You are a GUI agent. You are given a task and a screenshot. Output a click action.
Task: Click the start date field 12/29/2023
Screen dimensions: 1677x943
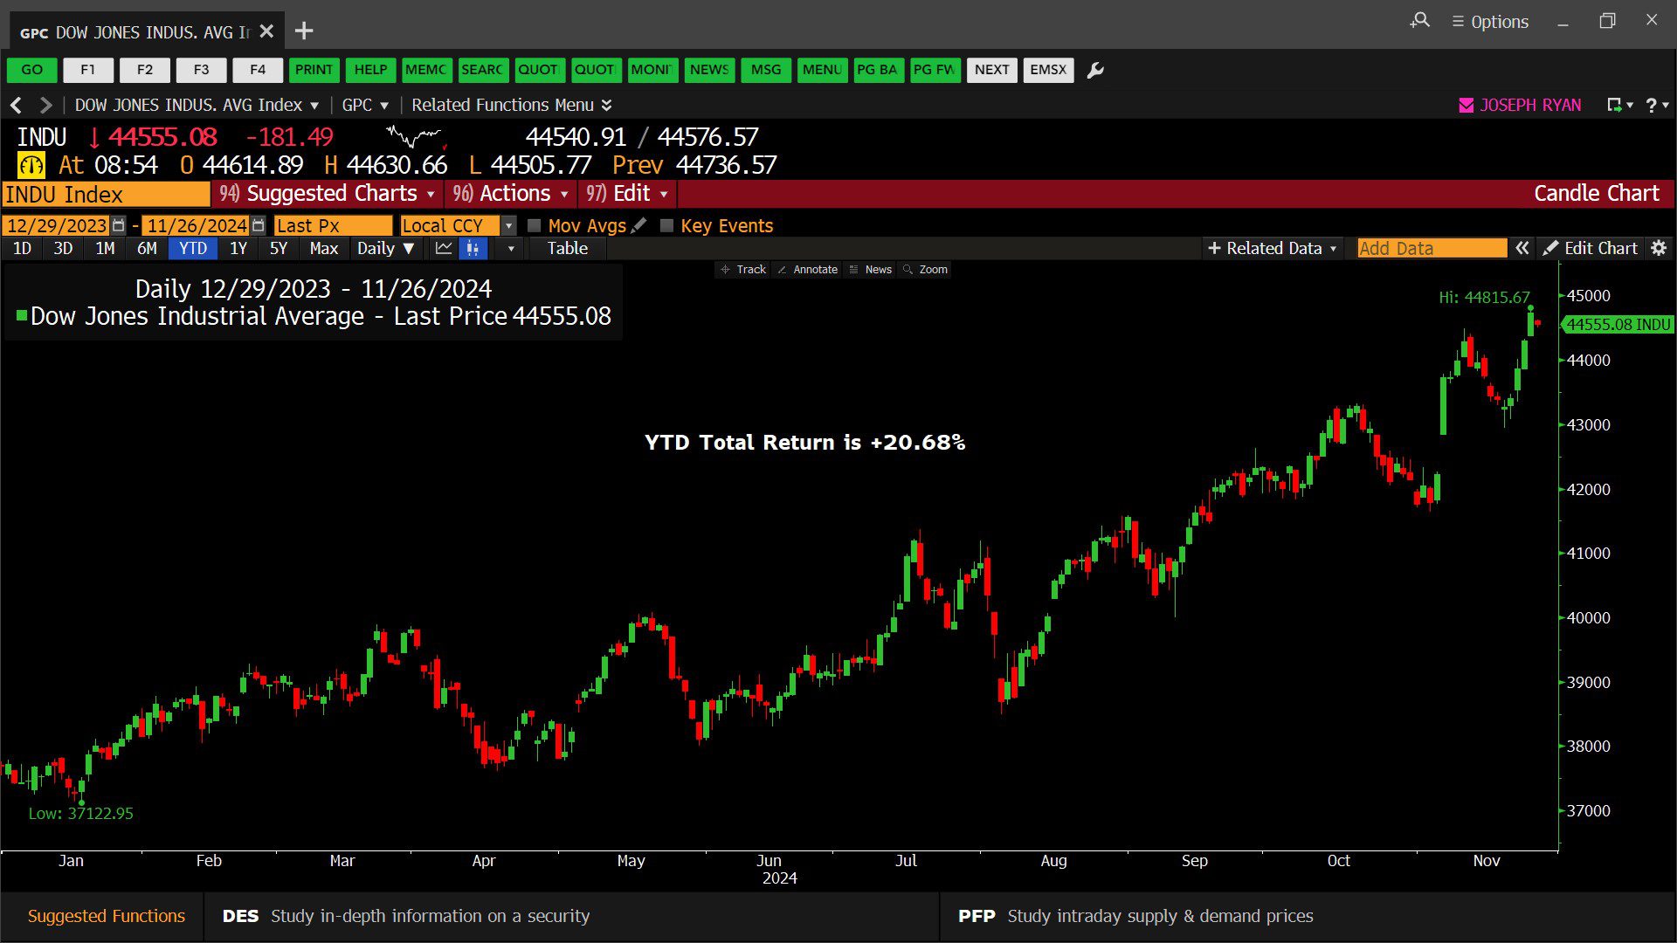point(56,225)
